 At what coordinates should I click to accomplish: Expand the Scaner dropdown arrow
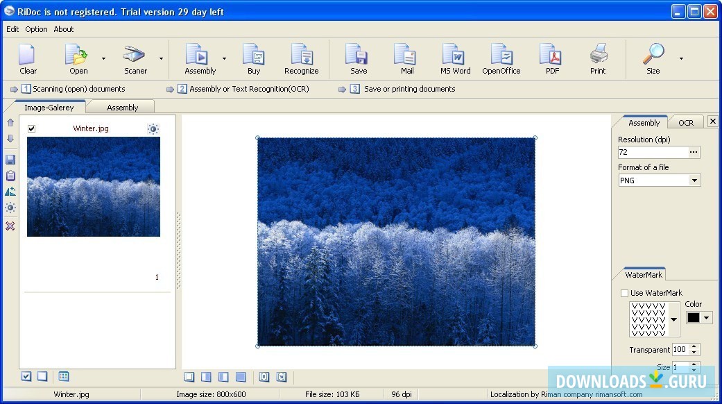click(161, 58)
